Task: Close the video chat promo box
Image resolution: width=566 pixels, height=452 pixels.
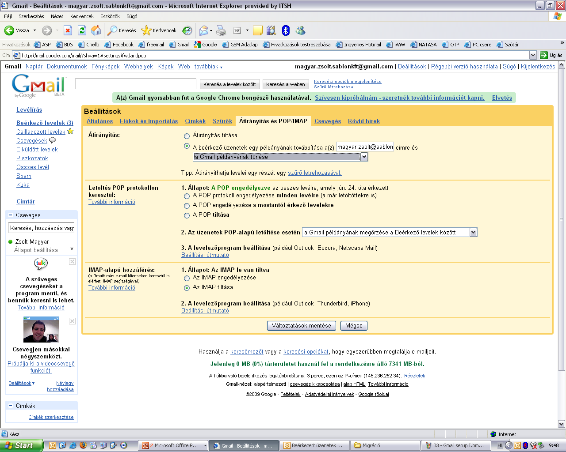Action: click(72, 321)
